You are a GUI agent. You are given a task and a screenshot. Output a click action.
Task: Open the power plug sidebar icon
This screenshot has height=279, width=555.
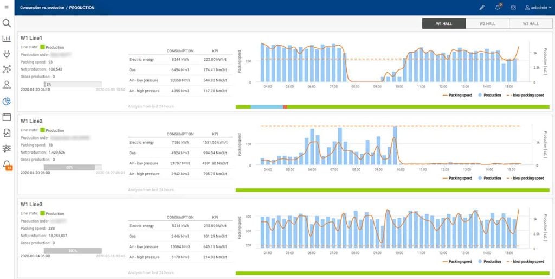click(7, 54)
